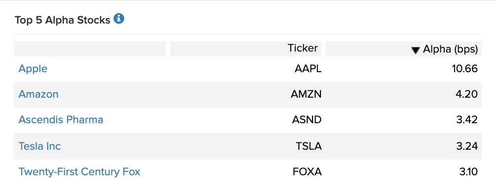
Task: Click the 10.66 alpha value
Action: pos(465,69)
